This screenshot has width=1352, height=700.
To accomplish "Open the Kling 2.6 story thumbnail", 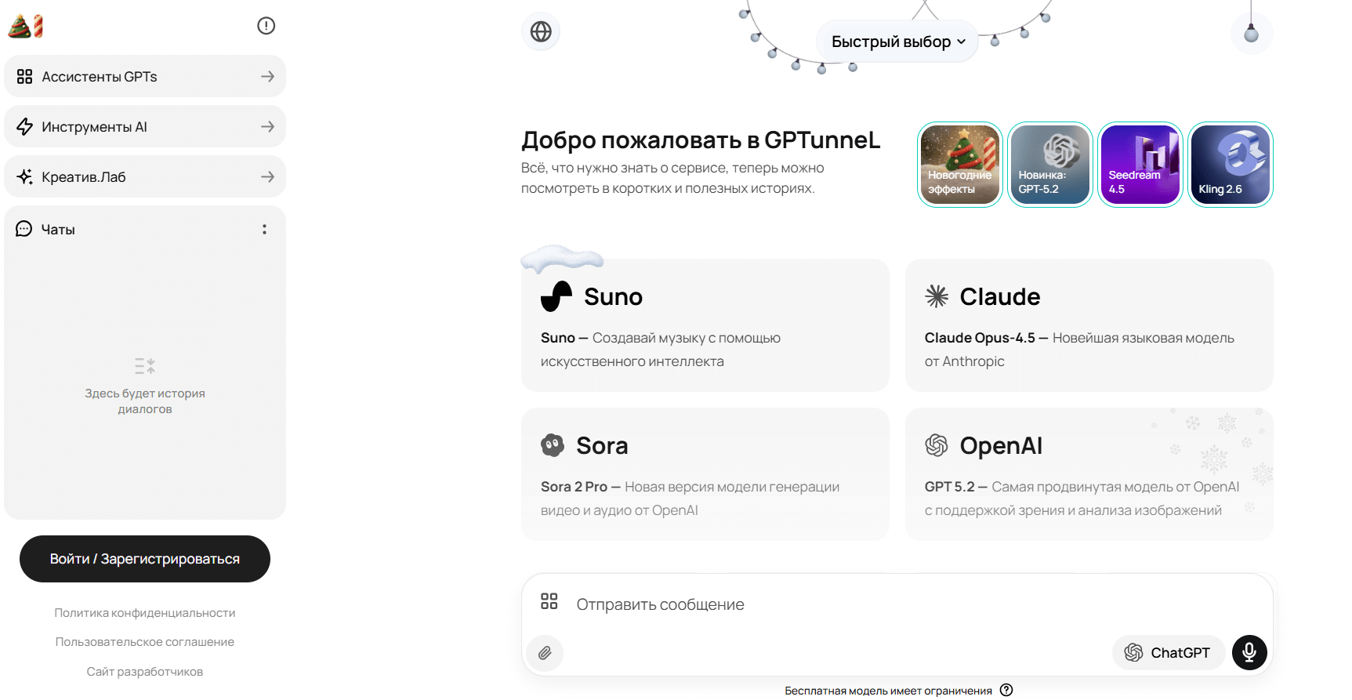I will point(1231,165).
